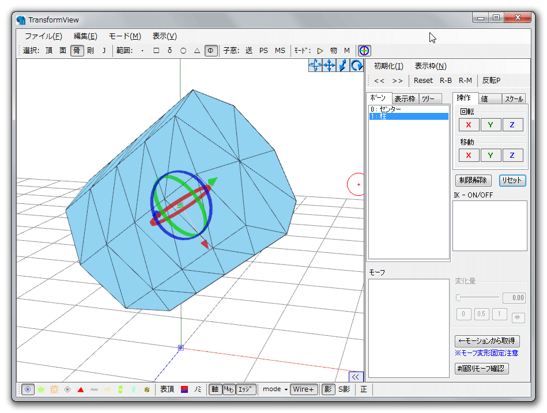
Task: Select the triangle range mode
Action: tap(197, 51)
